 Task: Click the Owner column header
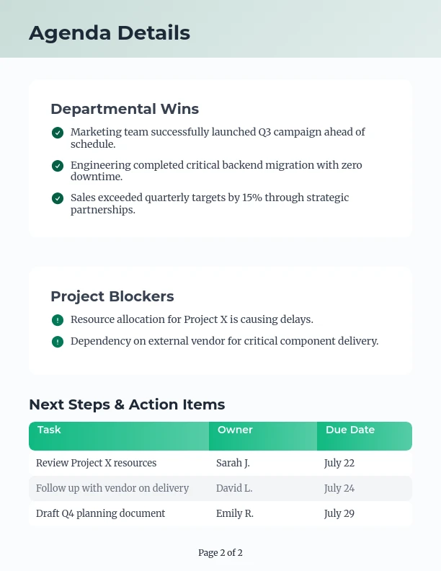coord(235,430)
